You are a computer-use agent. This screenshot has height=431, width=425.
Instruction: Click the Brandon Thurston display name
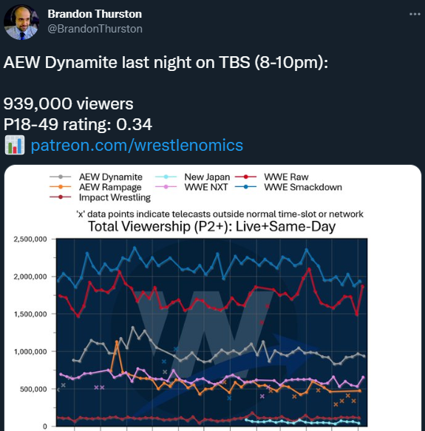pyautogui.click(x=95, y=14)
